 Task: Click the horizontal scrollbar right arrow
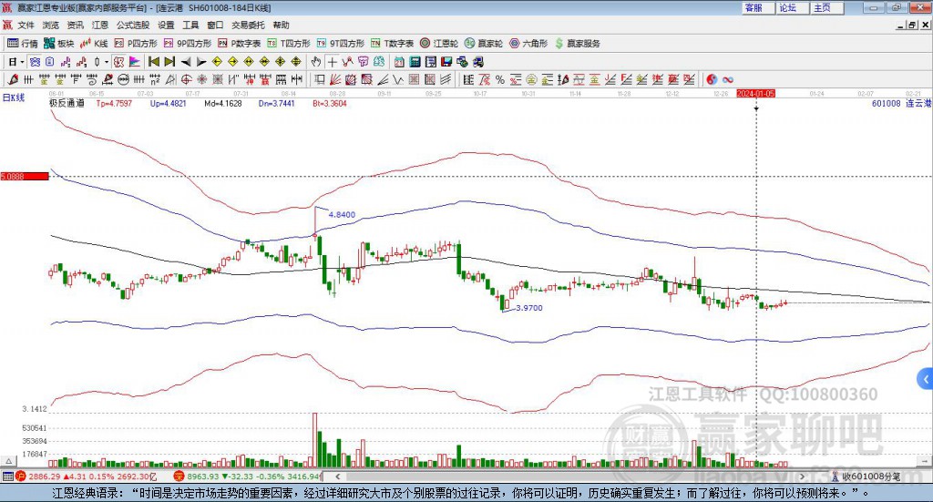click(x=802, y=476)
